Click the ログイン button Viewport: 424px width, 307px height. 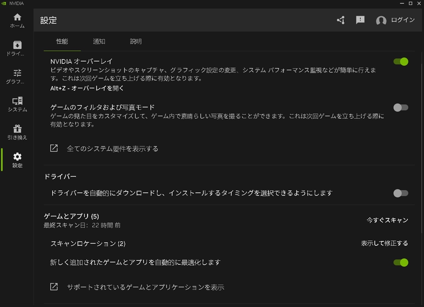click(x=402, y=20)
